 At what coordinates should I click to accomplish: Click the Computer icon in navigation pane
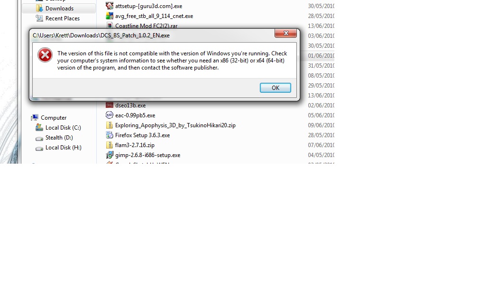pos(35,118)
